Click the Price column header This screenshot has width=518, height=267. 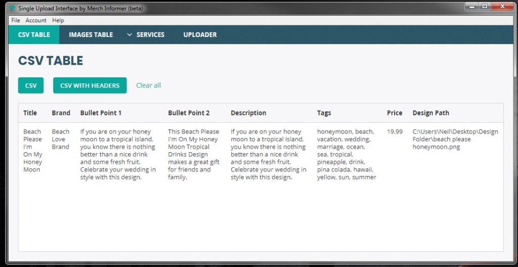pyautogui.click(x=395, y=113)
